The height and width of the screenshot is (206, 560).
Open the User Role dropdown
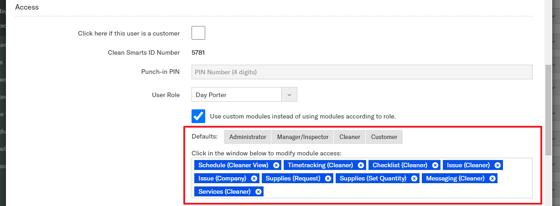pyautogui.click(x=237, y=95)
